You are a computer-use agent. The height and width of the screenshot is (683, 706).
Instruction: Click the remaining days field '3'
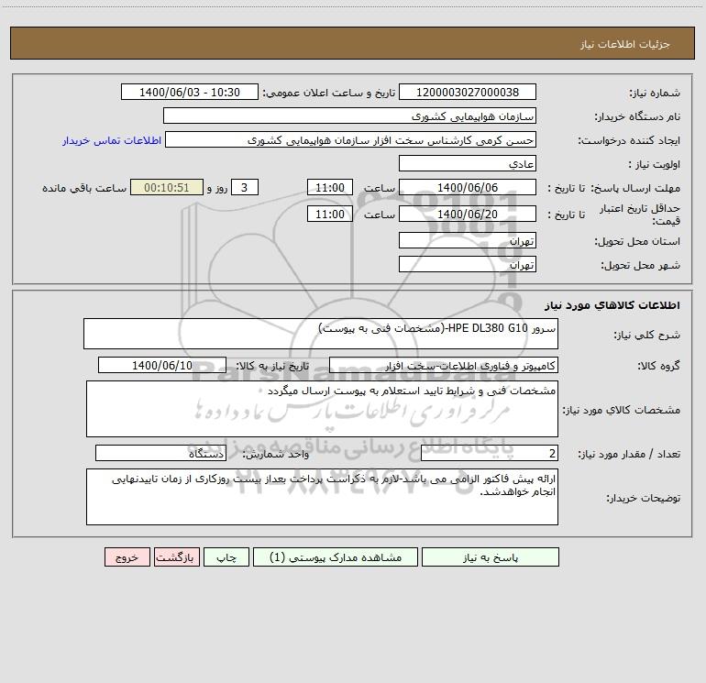(245, 187)
